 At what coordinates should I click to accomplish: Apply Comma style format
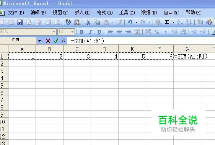coord(166,33)
